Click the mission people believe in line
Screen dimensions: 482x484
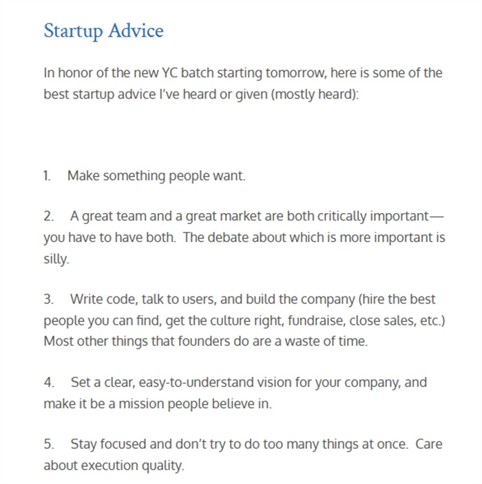[158, 403]
